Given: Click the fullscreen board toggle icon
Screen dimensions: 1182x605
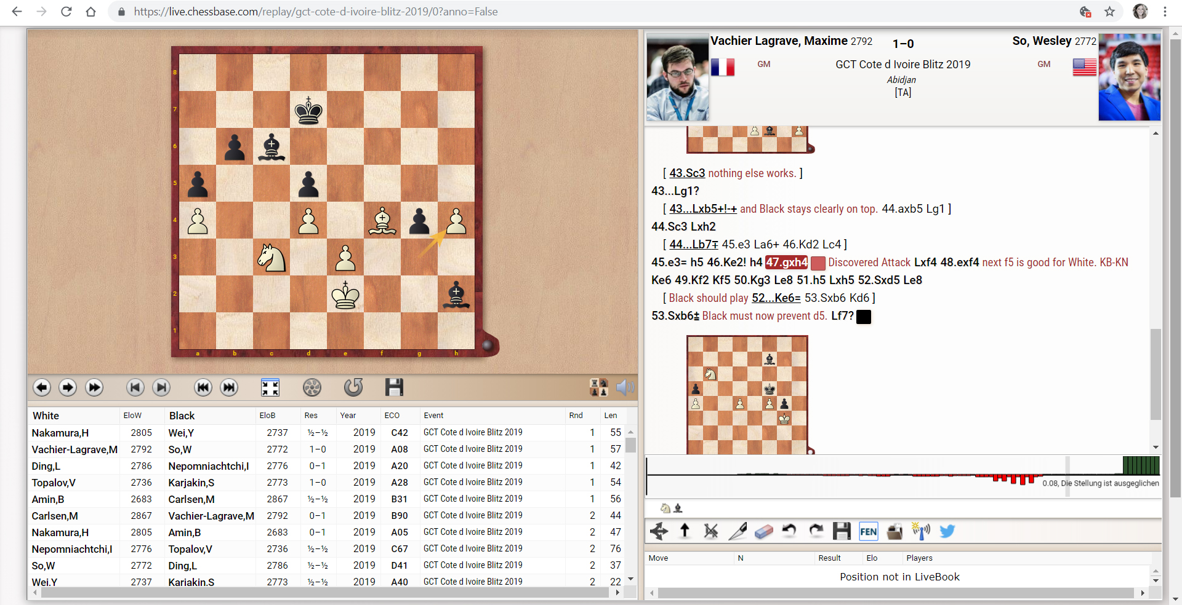Looking at the screenshot, I should [x=270, y=387].
